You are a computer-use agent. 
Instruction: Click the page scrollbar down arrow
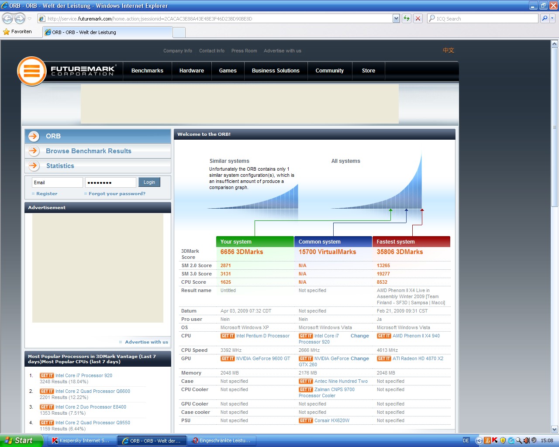tap(555, 429)
